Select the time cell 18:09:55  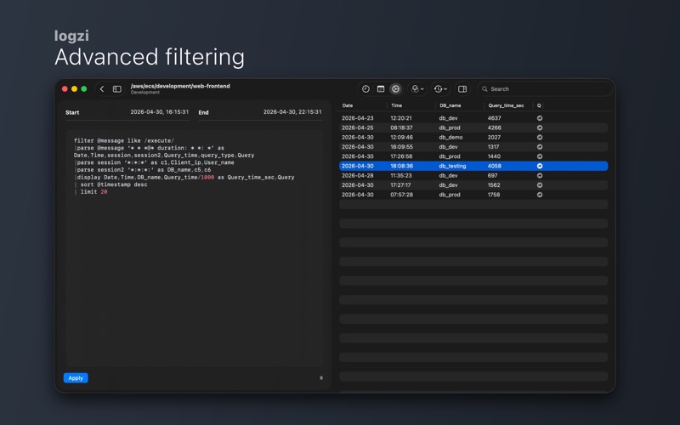pos(401,147)
